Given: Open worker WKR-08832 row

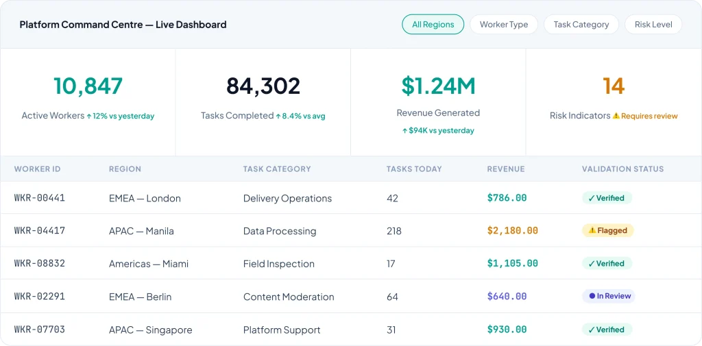Looking at the screenshot, I should click(x=40, y=264).
